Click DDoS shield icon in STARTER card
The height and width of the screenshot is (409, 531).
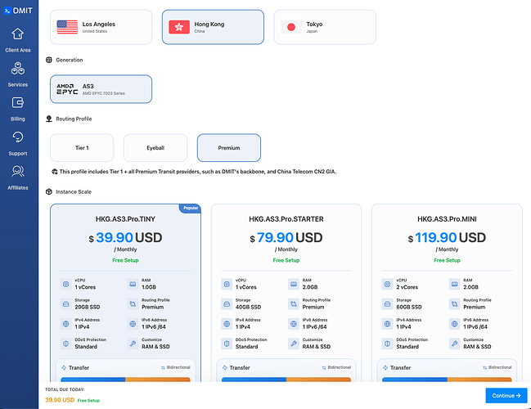click(x=227, y=344)
